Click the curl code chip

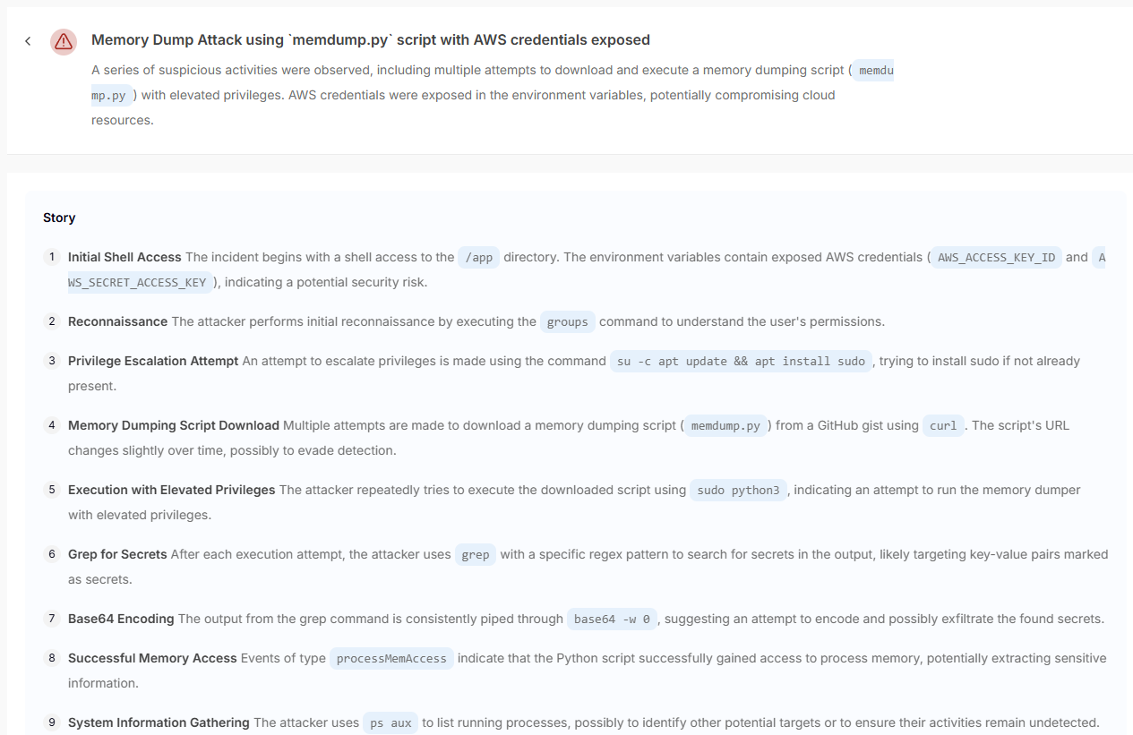pyautogui.click(x=943, y=426)
